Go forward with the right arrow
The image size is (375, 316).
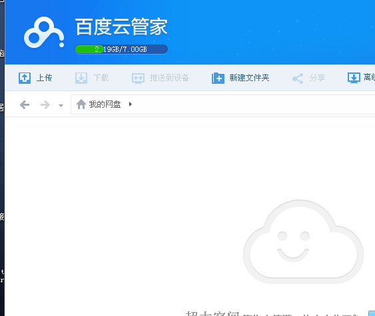pos(45,104)
